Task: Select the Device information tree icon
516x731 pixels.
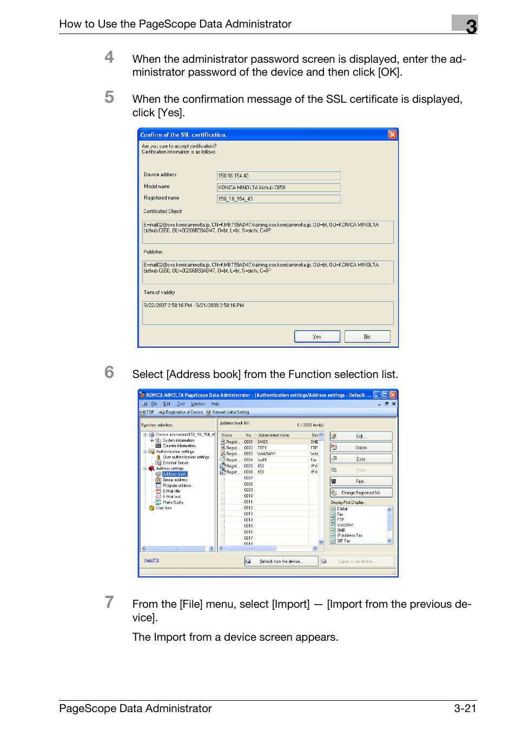Action: coord(152,435)
